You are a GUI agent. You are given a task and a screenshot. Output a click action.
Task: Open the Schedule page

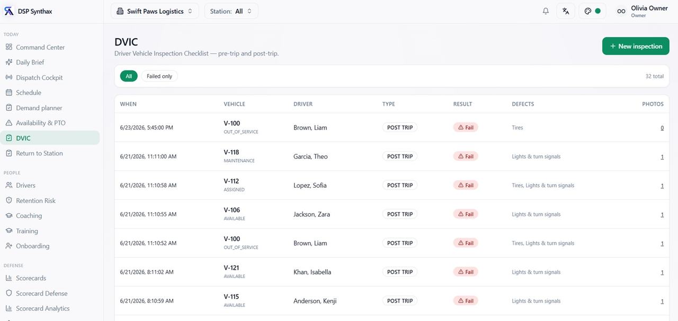pyautogui.click(x=29, y=93)
